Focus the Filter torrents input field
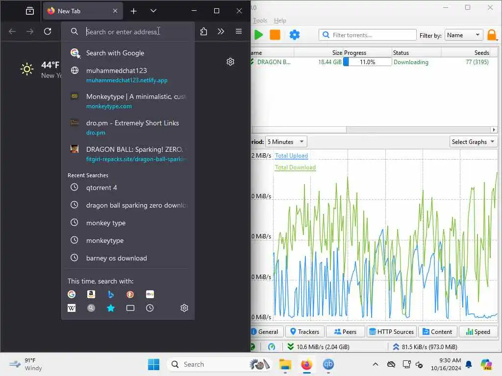The height and width of the screenshot is (376, 502). coord(368,35)
